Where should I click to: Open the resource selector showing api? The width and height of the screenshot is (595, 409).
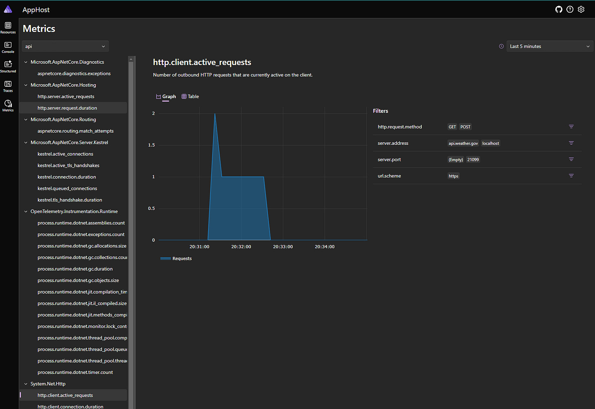pyautogui.click(x=65, y=46)
